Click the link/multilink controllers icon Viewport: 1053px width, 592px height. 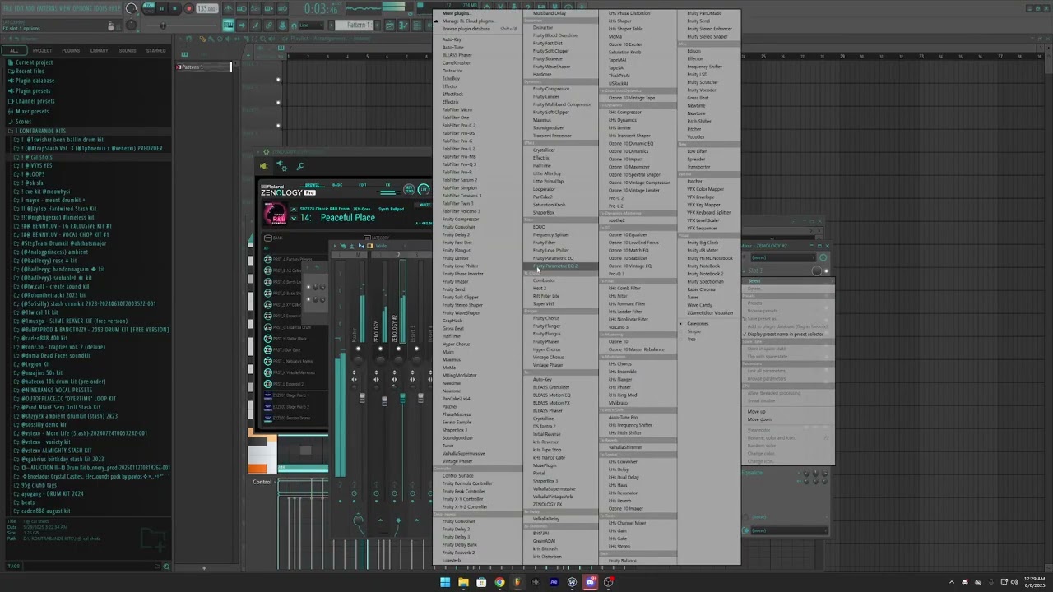tap(269, 25)
